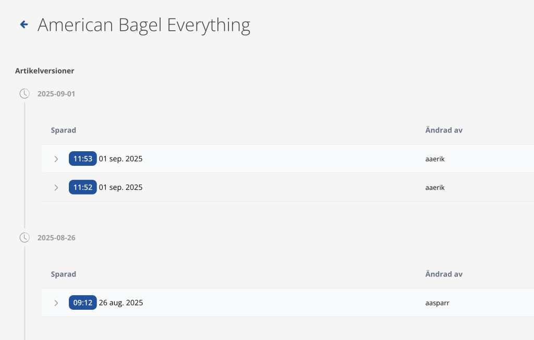The width and height of the screenshot is (534, 340).
Task: Click the American Bagel Everything title
Action: [x=144, y=25]
